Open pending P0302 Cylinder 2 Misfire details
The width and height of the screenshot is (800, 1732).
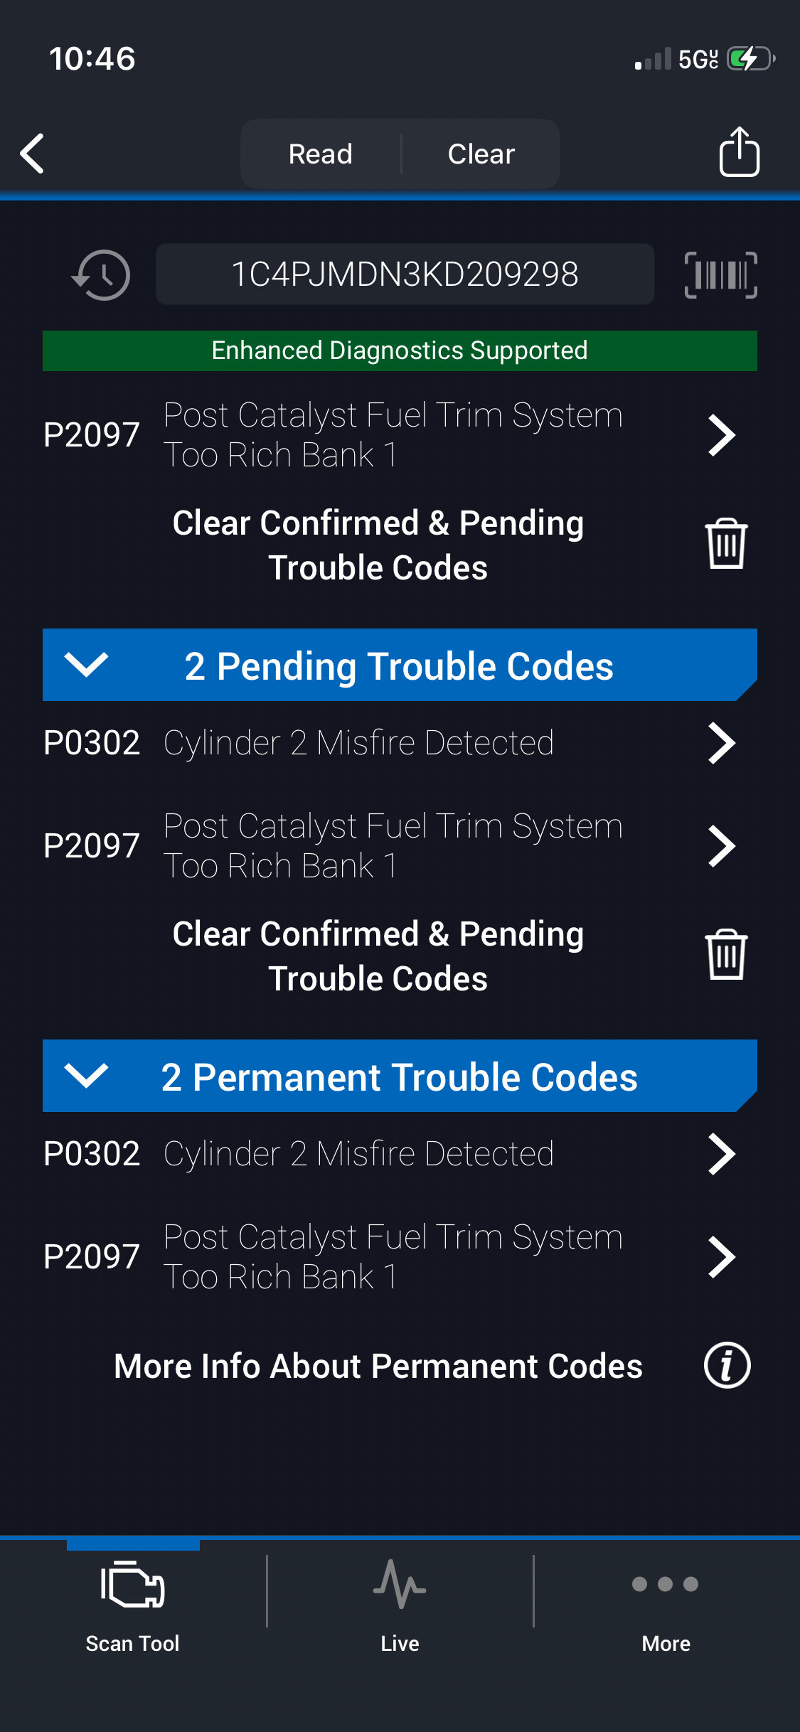(390, 744)
